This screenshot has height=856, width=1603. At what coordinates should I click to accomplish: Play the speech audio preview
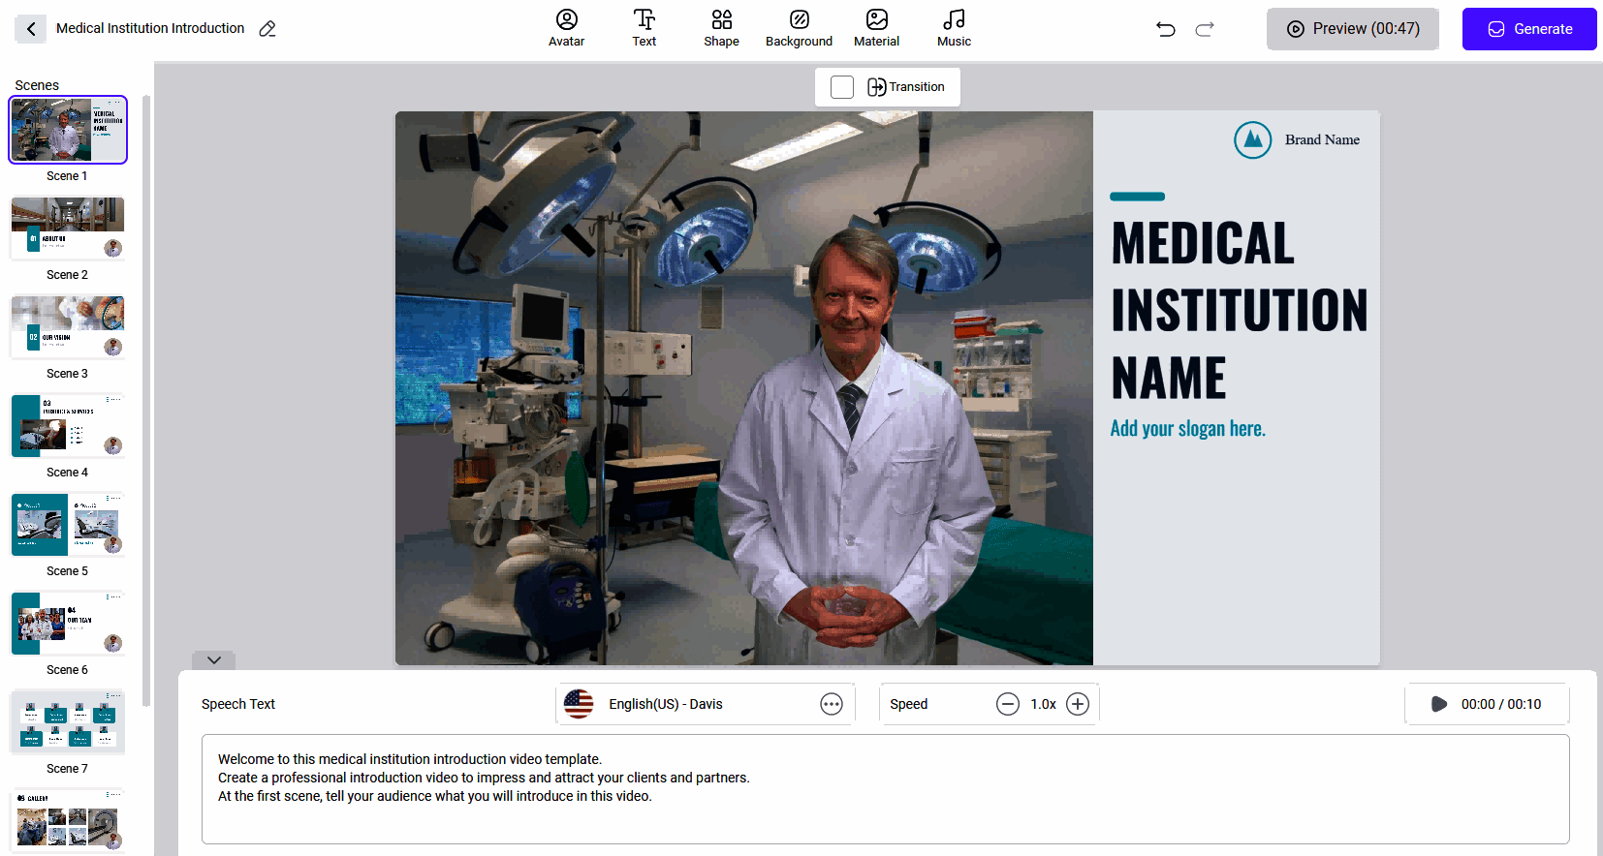click(x=1439, y=704)
